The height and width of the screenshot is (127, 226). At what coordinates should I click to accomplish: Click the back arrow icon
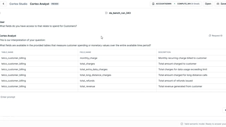(4, 4)
